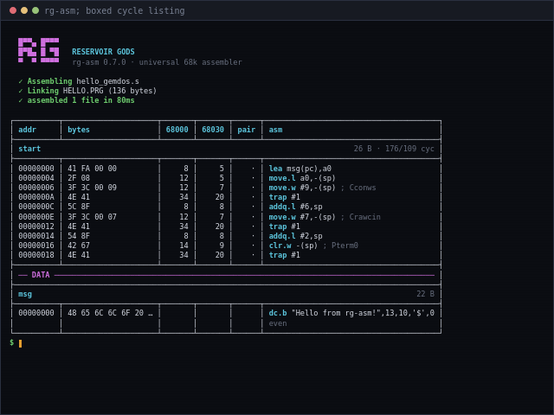Click address 00000012
Image resolution: width=554 pixels, height=415 pixels.
[36, 227]
